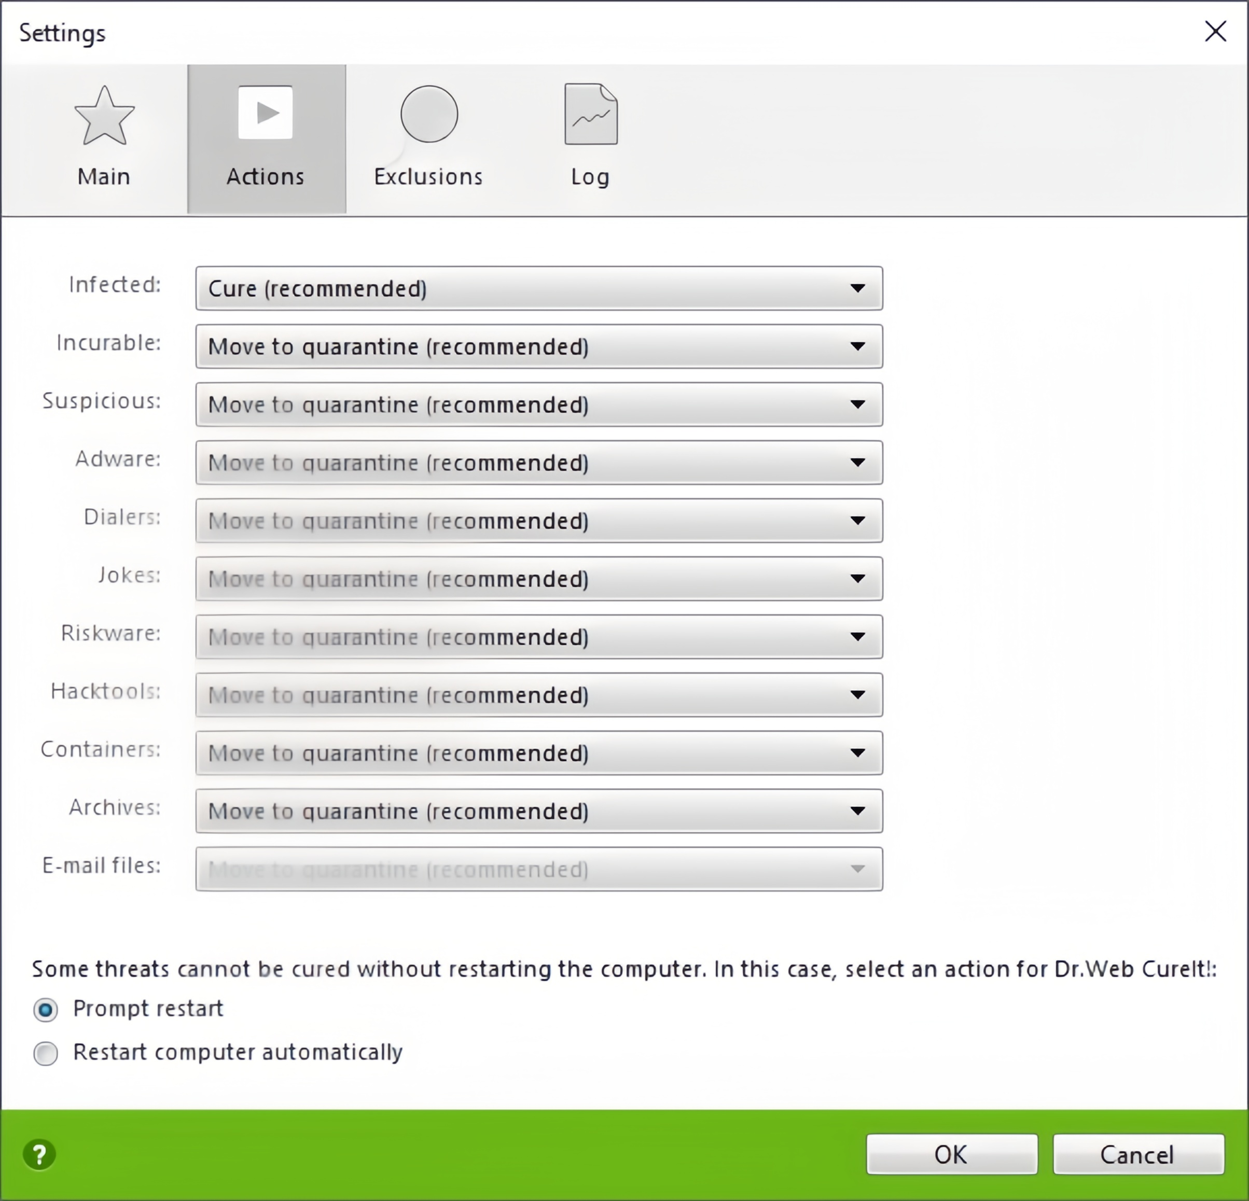Close the Settings window
This screenshot has height=1201, width=1249.
pyautogui.click(x=1215, y=31)
